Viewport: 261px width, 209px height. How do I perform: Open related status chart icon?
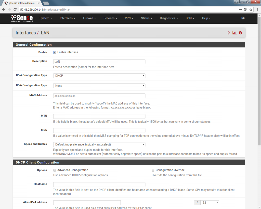(x=234, y=33)
